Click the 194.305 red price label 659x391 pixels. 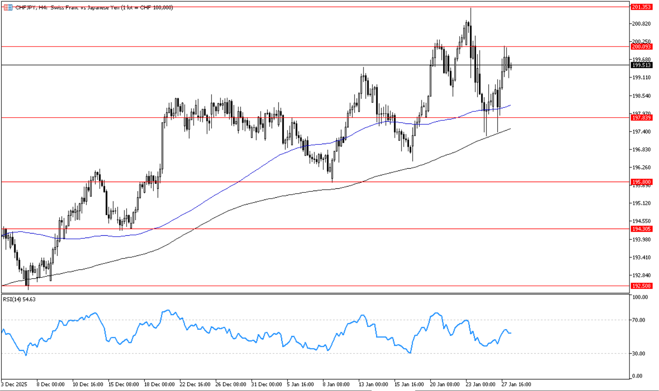641,229
